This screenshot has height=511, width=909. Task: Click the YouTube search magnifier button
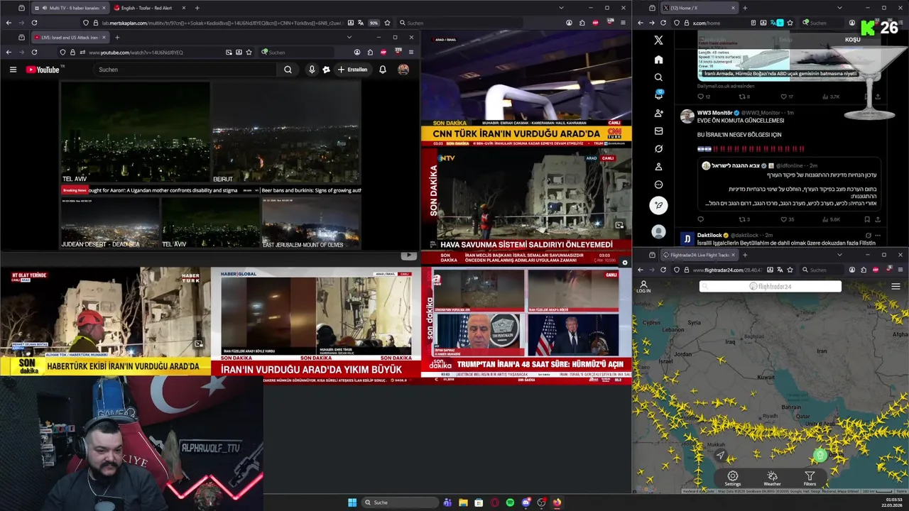[288, 70]
